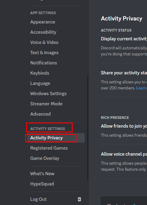The image size is (147, 205).
Task: Select the Advanced settings entry
Action: pyautogui.click(x=40, y=114)
